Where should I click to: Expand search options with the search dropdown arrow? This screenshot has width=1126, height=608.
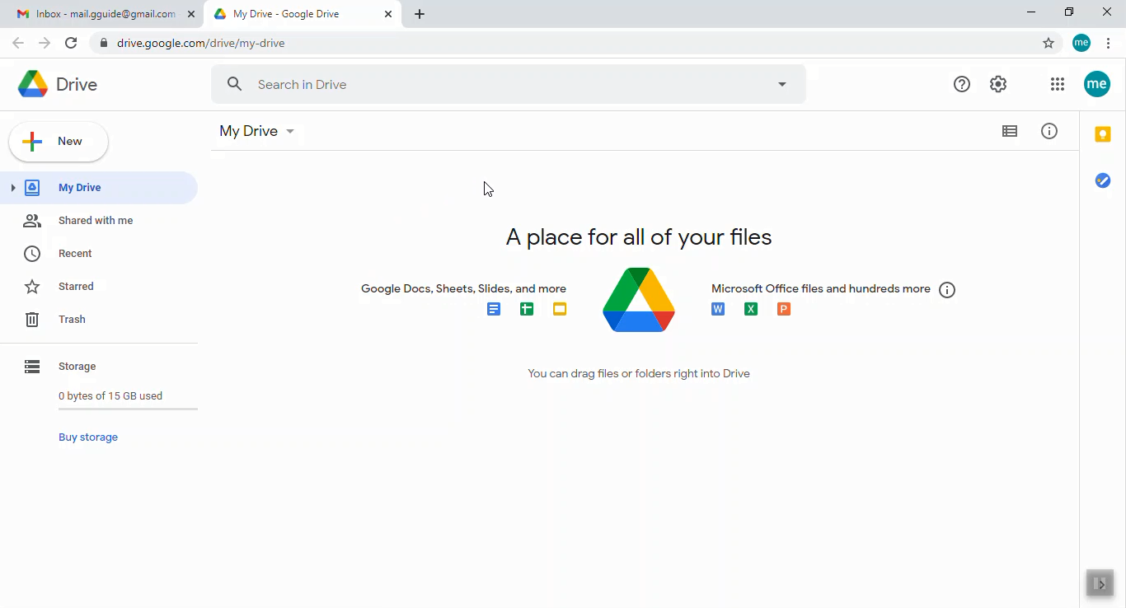781,83
